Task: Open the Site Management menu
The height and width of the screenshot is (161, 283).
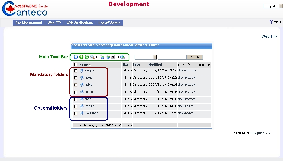Action: [x=29, y=23]
